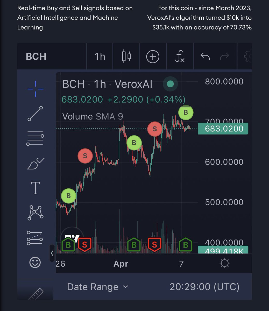Select the trend line drawing tool
Screen dimensions: 269x311
point(35,114)
